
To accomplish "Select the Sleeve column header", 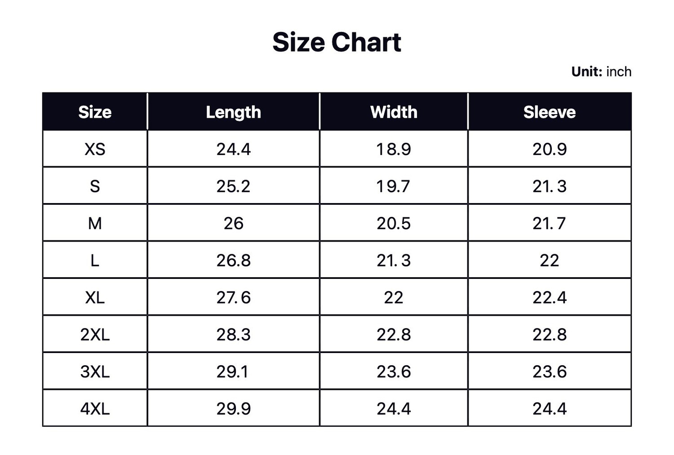I will pyautogui.click(x=550, y=112).
